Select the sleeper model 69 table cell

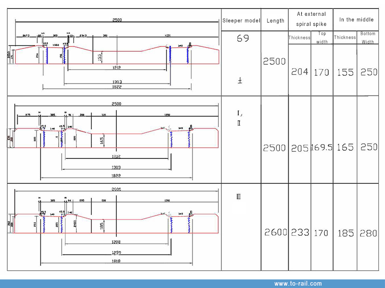(x=243, y=38)
